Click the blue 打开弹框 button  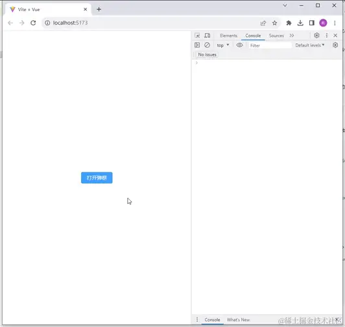click(x=97, y=178)
